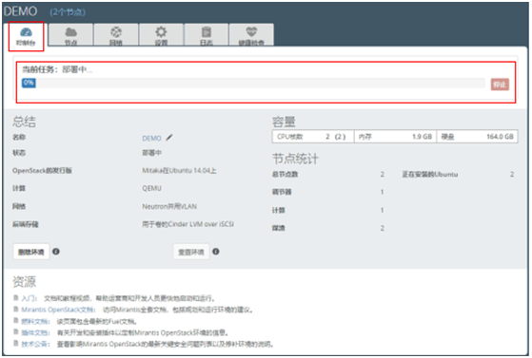Click the disk 164.0 GB capacity cell
Screen dimensions: 532x358
[477, 137]
